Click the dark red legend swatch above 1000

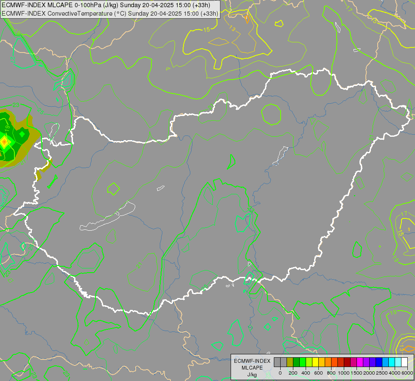(x=347, y=362)
